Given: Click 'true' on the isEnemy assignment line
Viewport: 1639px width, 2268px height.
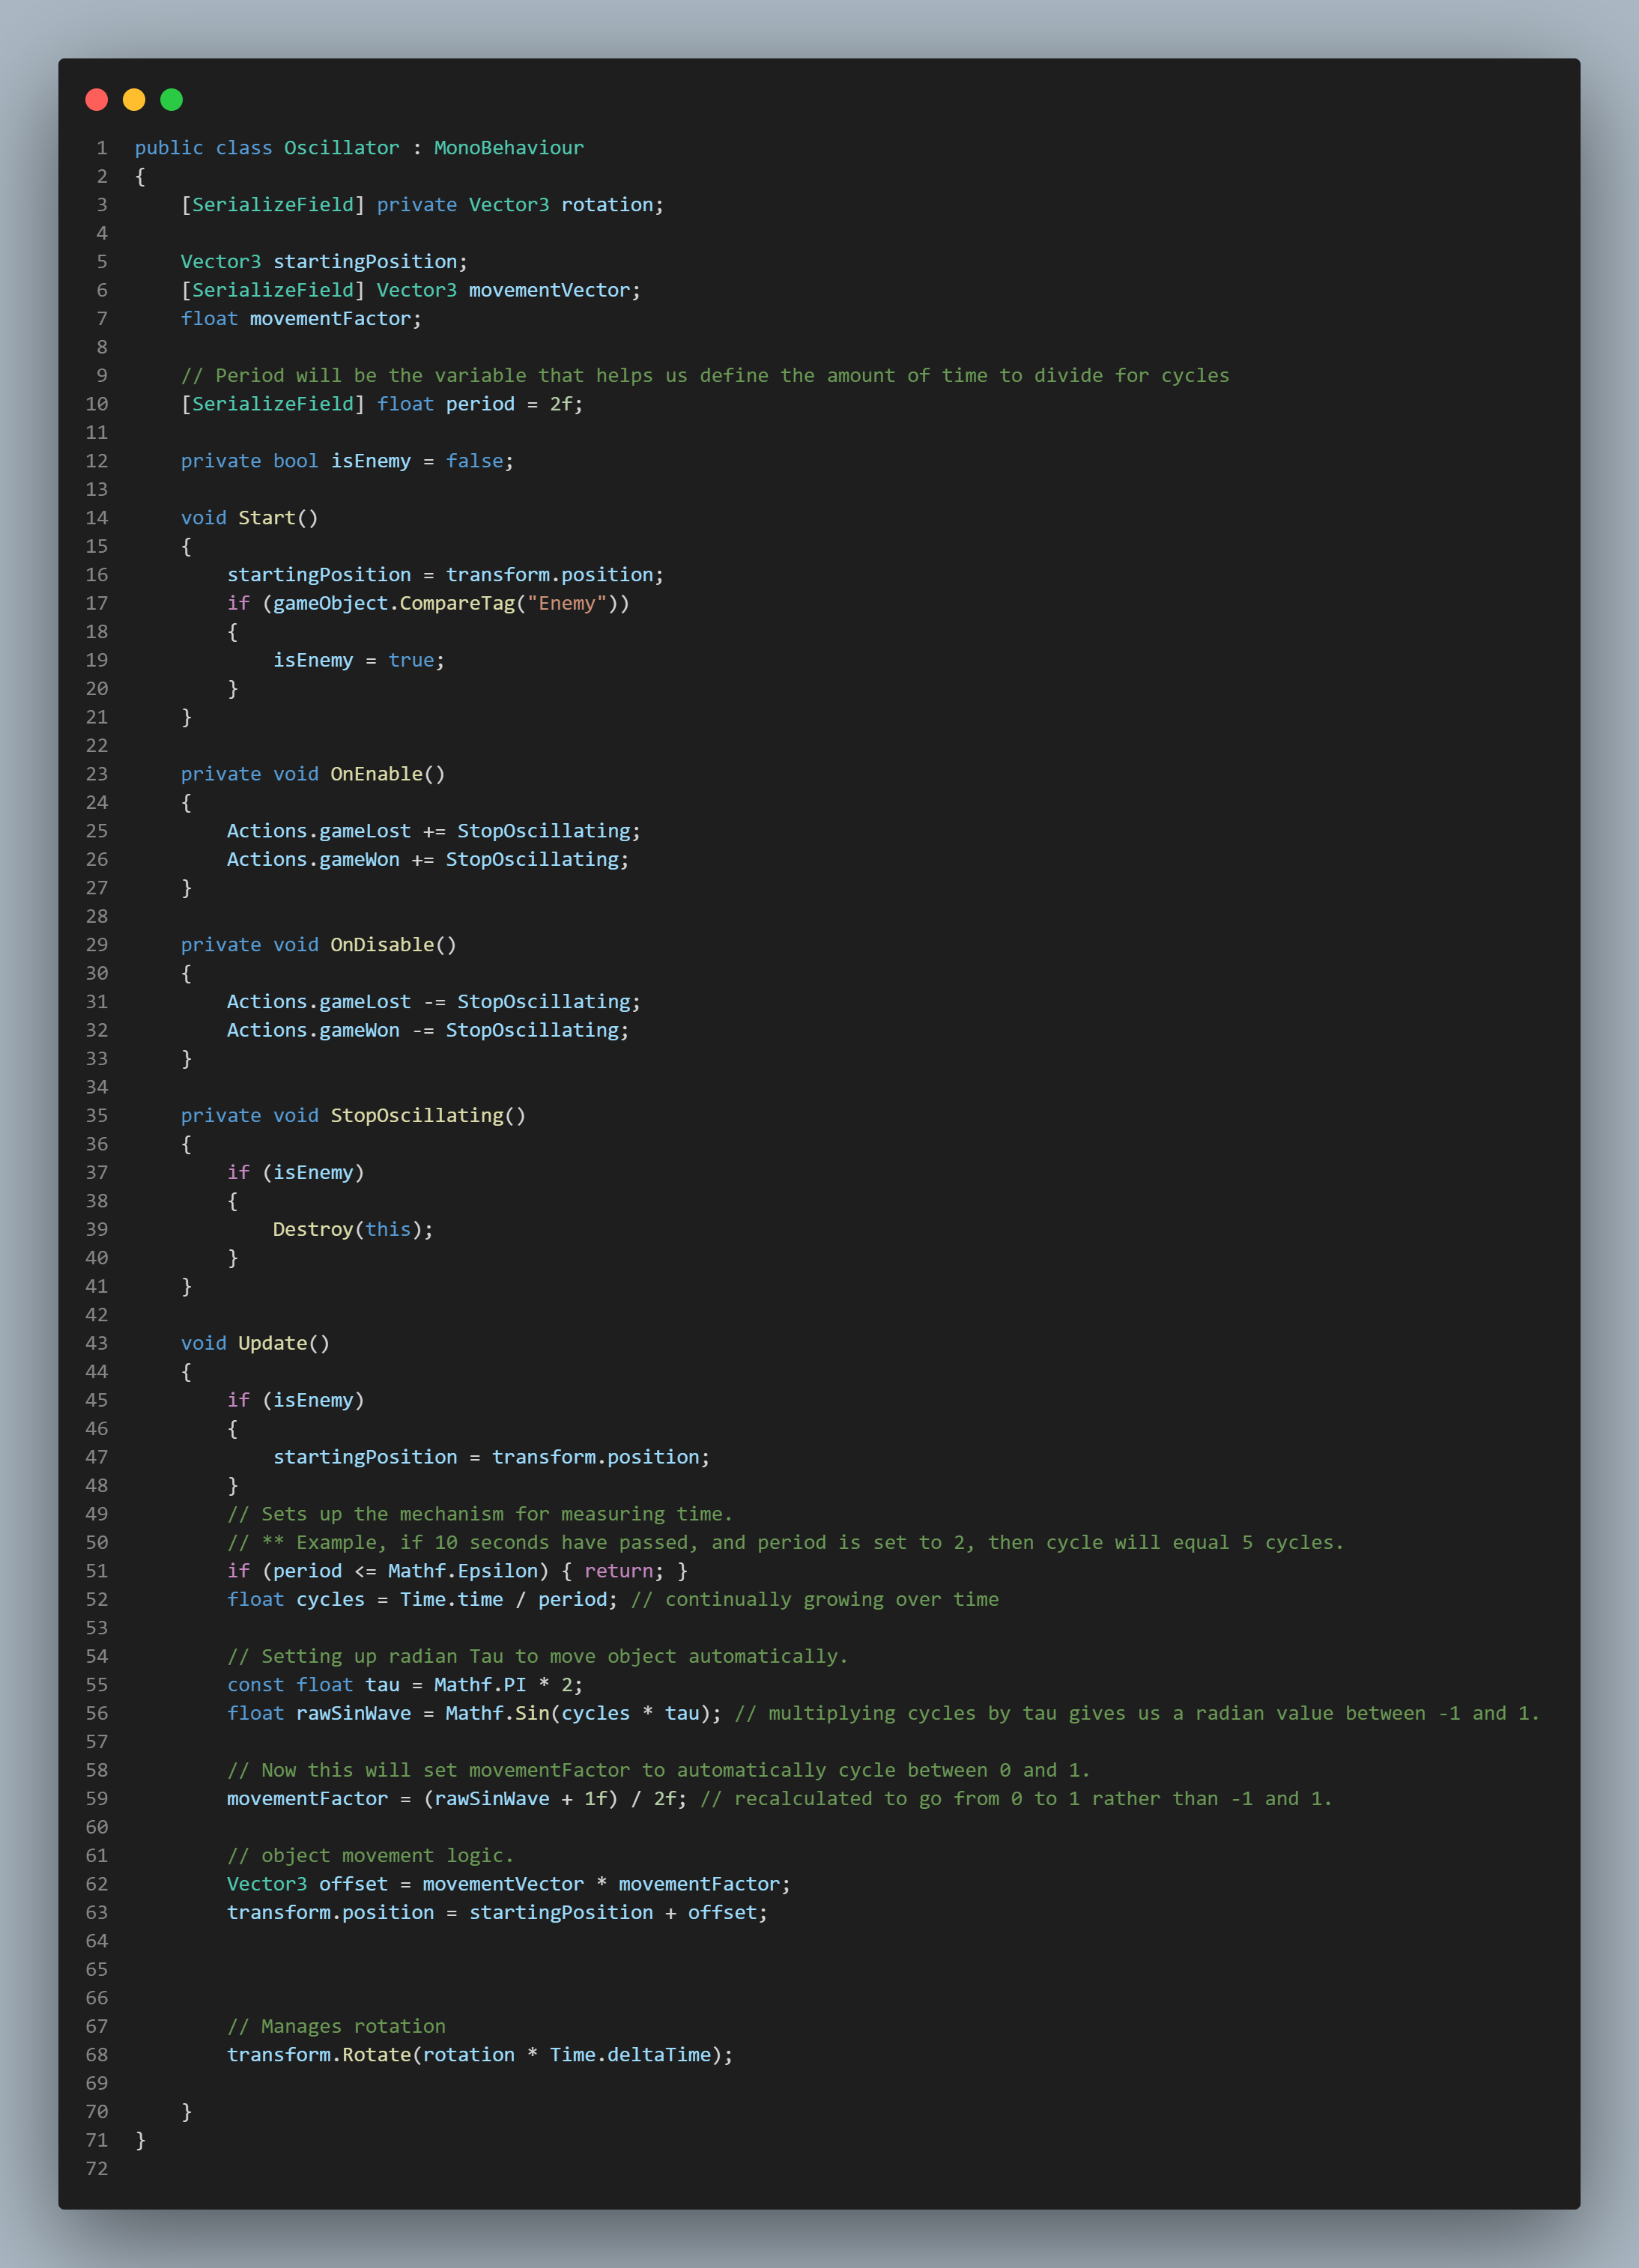Looking at the screenshot, I should point(411,660).
